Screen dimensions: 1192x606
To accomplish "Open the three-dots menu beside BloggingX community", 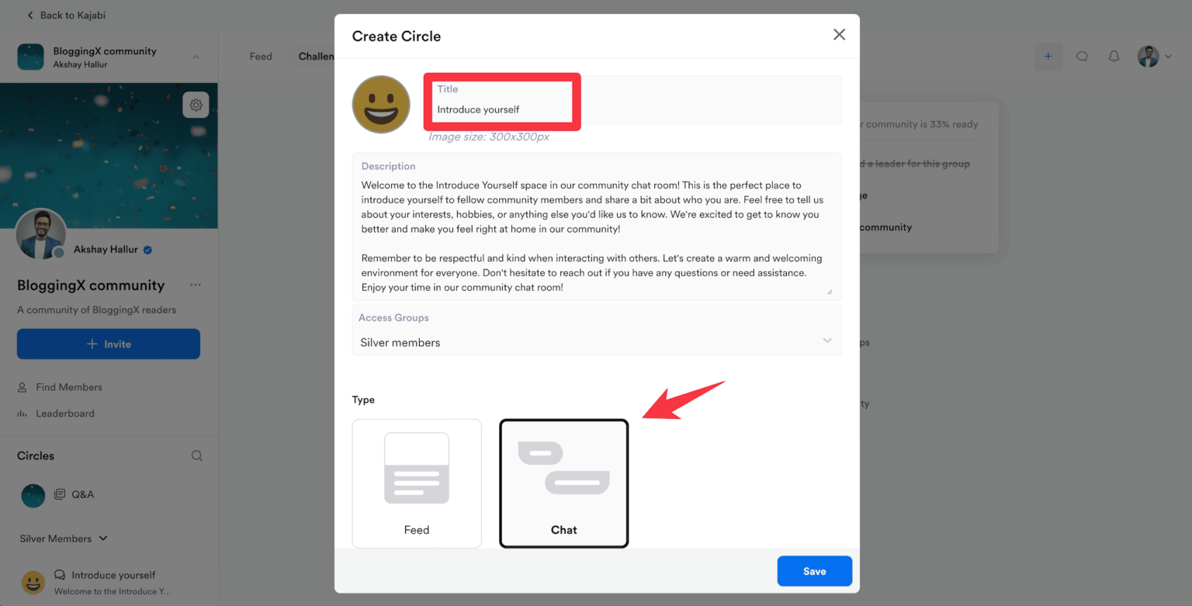I will pyautogui.click(x=196, y=285).
